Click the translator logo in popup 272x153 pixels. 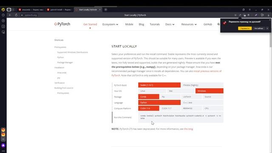pos(225,23)
